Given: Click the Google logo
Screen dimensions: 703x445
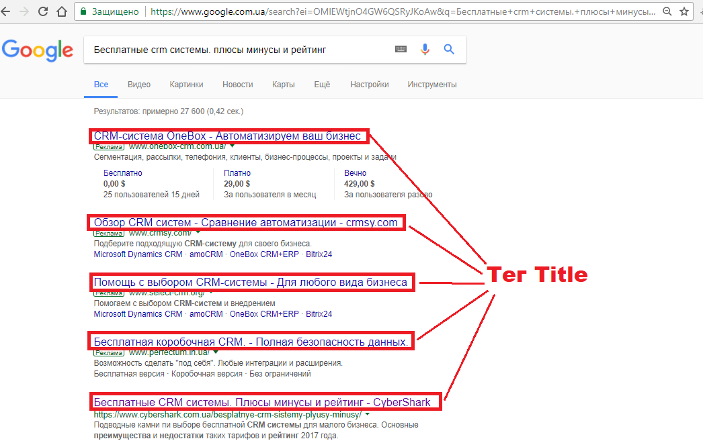Looking at the screenshot, I should tap(37, 50).
